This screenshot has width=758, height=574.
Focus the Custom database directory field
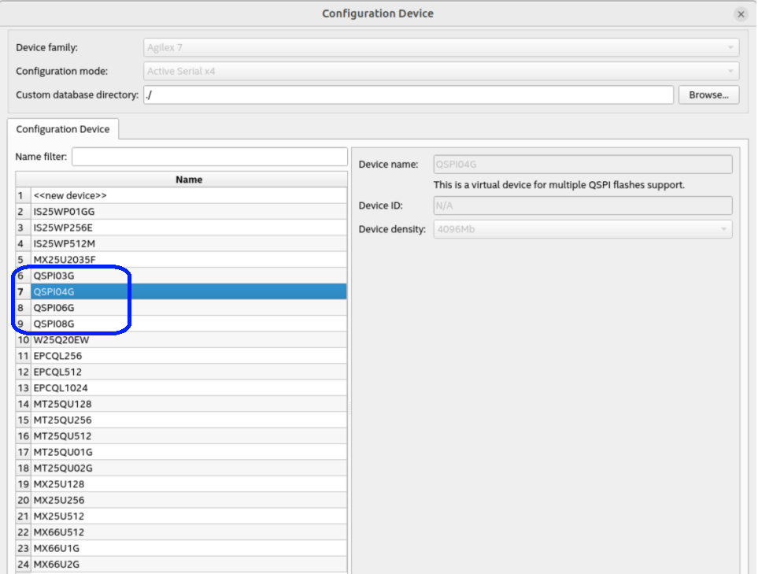click(407, 94)
